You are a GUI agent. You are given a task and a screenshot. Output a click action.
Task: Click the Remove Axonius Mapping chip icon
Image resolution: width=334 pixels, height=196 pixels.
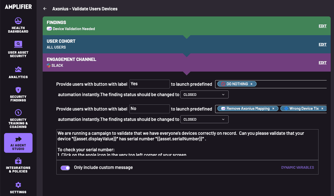tap(223, 108)
